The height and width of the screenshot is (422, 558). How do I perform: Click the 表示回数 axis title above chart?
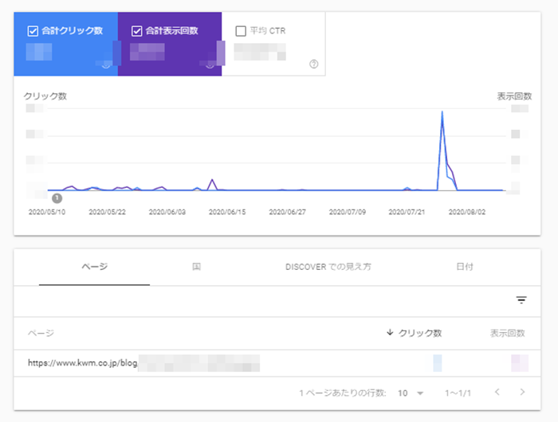pyautogui.click(x=515, y=96)
